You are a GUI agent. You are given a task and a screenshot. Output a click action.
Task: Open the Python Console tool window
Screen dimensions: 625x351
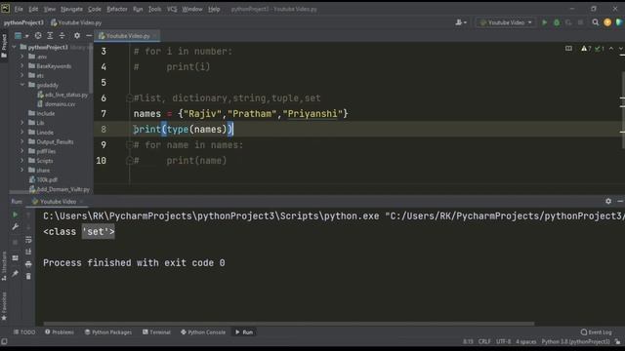[203, 331]
